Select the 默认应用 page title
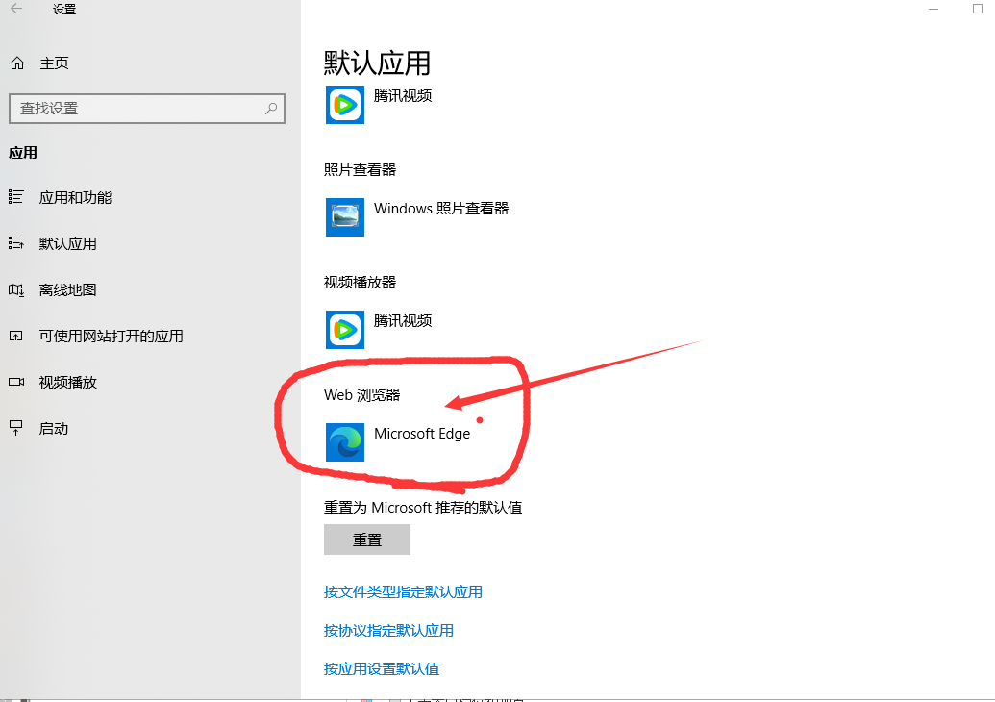Image resolution: width=995 pixels, height=702 pixels. [x=377, y=63]
